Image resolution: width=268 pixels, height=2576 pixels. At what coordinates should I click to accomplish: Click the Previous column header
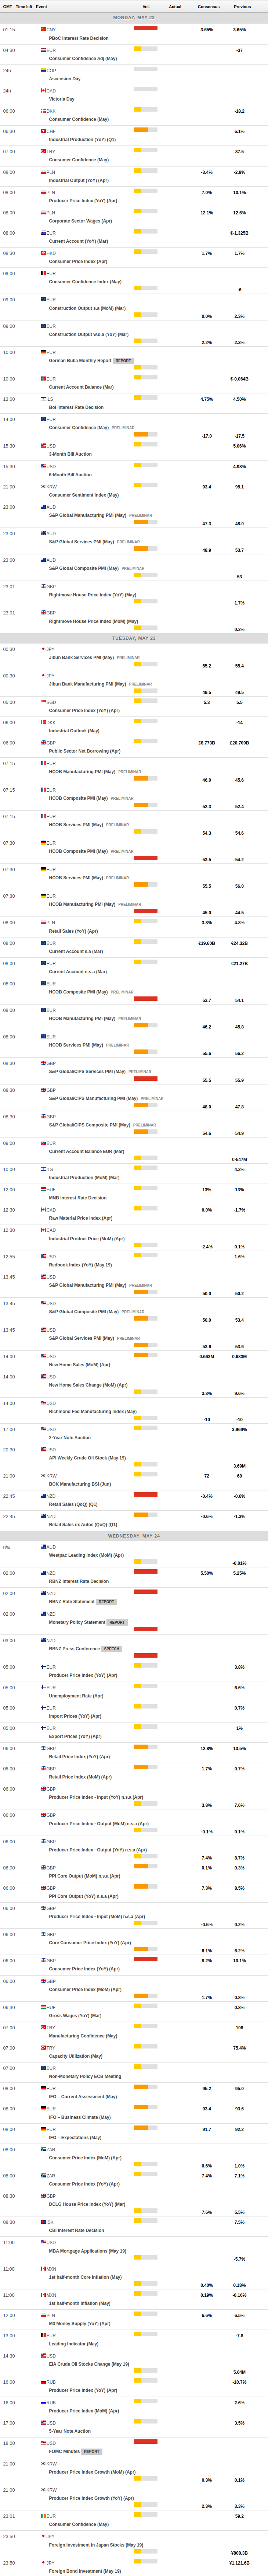click(x=242, y=6)
